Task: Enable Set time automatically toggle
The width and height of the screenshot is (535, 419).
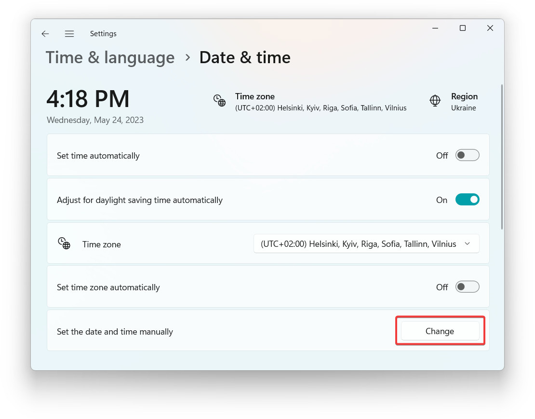Action: (467, 155)
